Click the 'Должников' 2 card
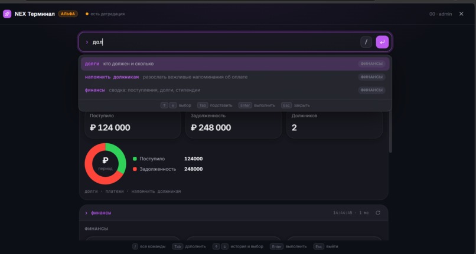The width and height of the screenshot is (476, 254). tap(334, 124)
